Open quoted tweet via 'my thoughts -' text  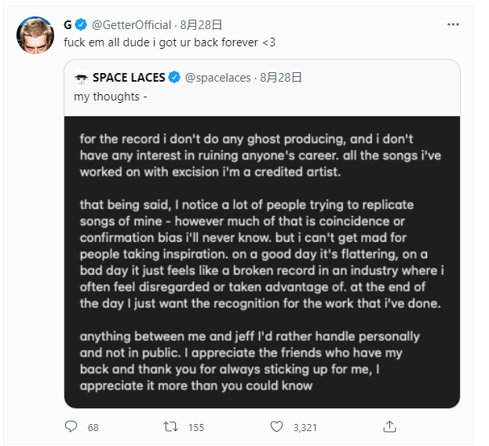coord(111,97)
